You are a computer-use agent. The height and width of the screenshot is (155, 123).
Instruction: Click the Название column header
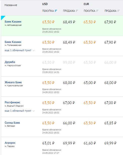[x=11, y=5]
